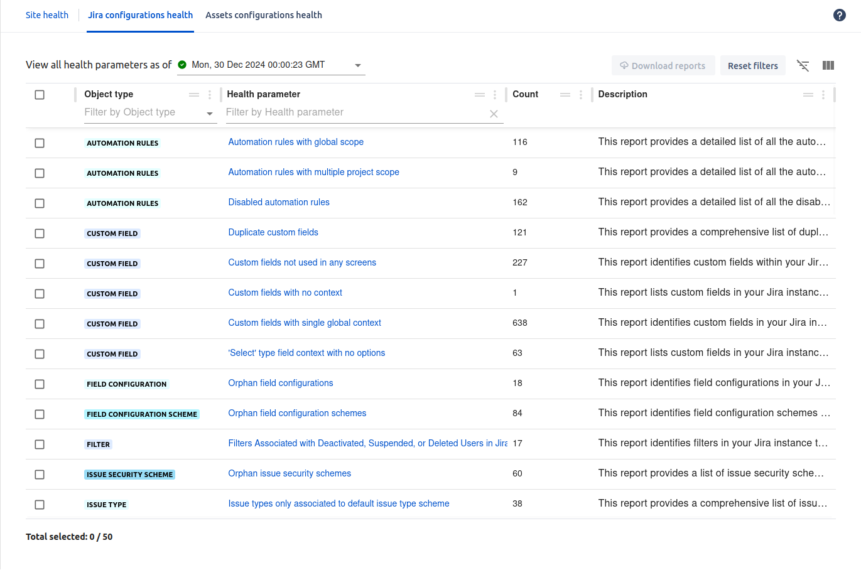Image resolution: width=861 pixels, height=570 pixels.
Task: Check the Filters Associated with Deactivated users row
Action: click(40, 444)
